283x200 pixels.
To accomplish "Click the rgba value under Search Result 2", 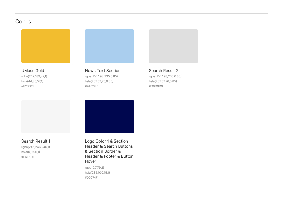I will tap(165, 76).
